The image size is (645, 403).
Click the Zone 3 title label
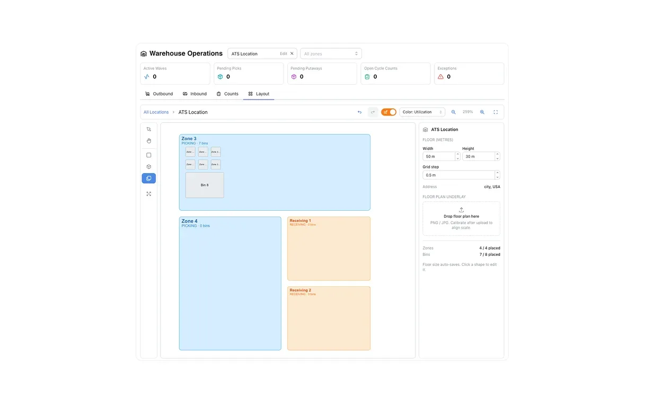coord(189,139)
